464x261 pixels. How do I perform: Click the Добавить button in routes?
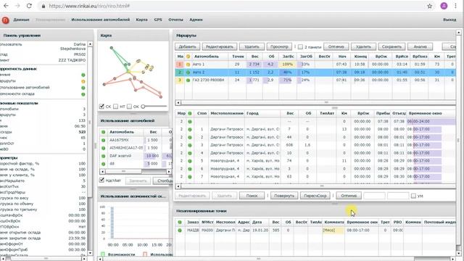(x=188, y=46)
